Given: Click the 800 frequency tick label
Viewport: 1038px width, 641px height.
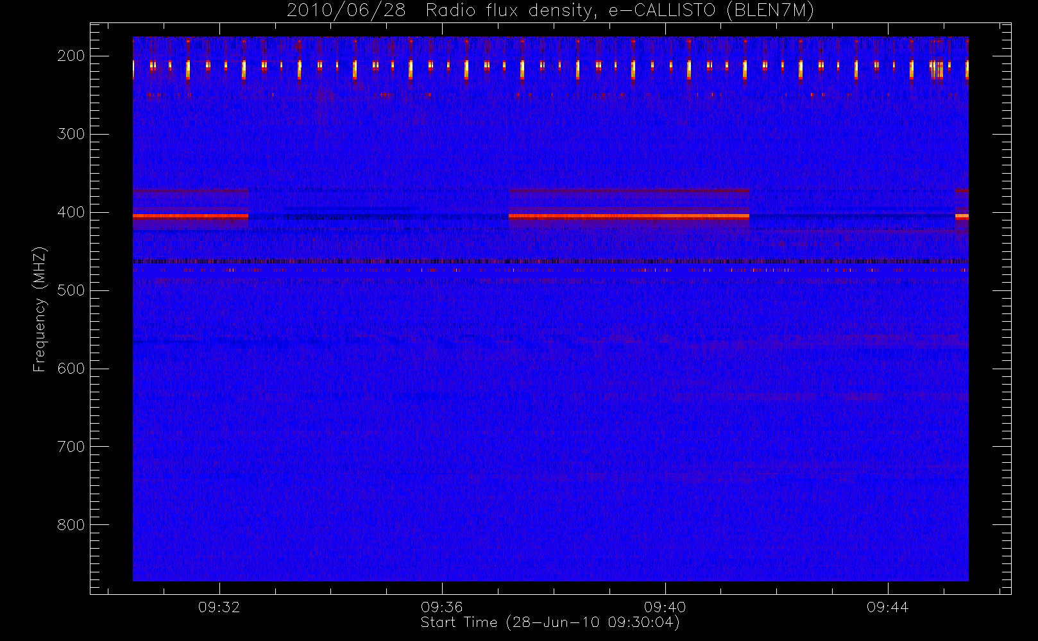Looking at the screenshot, I should [x=71, y=525].
